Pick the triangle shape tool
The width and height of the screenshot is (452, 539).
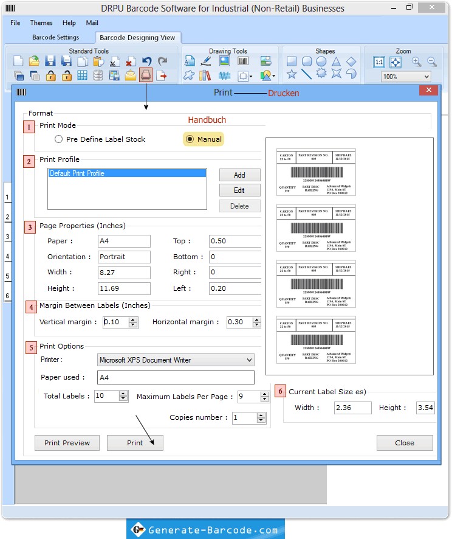(336, 61)
